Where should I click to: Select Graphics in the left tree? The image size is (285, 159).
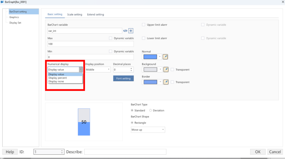coord(14,17)
